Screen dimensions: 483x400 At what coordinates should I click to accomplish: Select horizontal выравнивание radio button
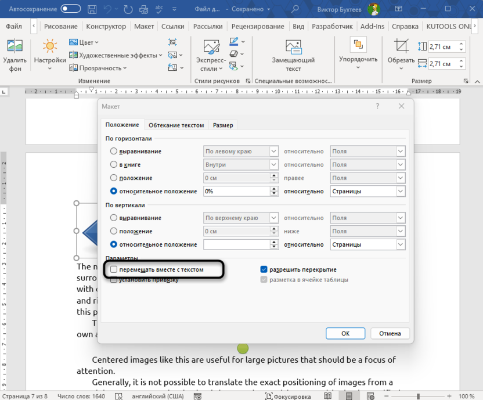[114, 152]
